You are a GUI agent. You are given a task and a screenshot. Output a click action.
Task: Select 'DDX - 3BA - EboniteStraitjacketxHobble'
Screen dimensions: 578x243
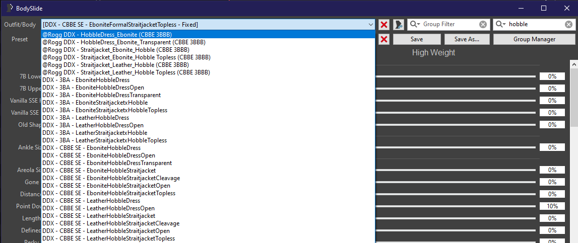tap(208, 103)
